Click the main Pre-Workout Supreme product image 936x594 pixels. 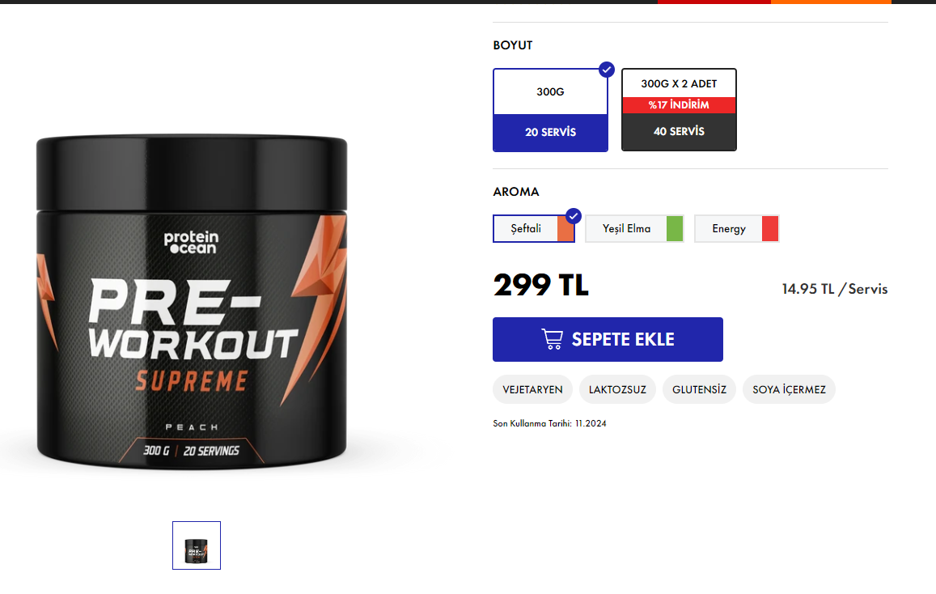tap(192, 302)
